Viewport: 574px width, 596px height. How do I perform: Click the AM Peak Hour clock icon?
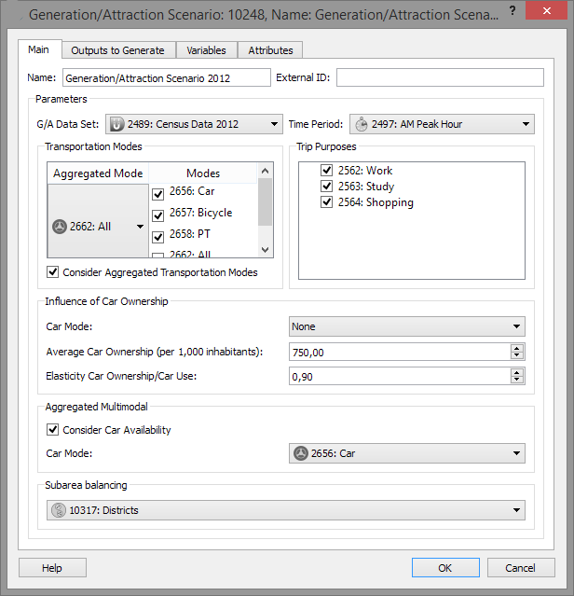pos(362,124)
